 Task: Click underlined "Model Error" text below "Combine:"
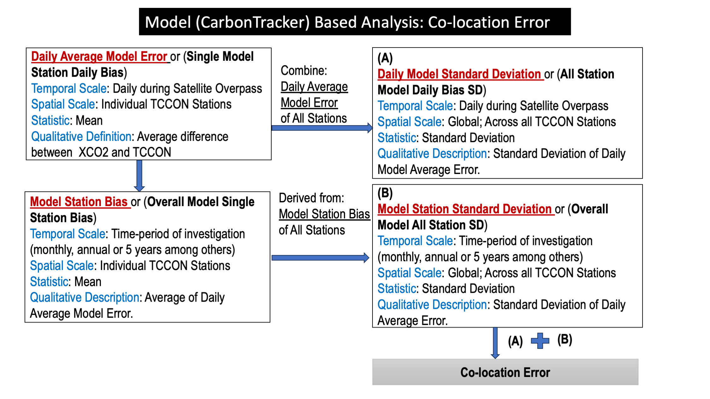[x=309, y=103]
